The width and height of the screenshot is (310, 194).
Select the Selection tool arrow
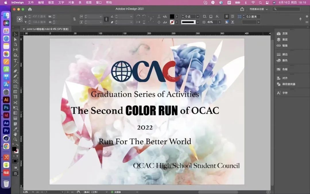click(x=15, y=34)
